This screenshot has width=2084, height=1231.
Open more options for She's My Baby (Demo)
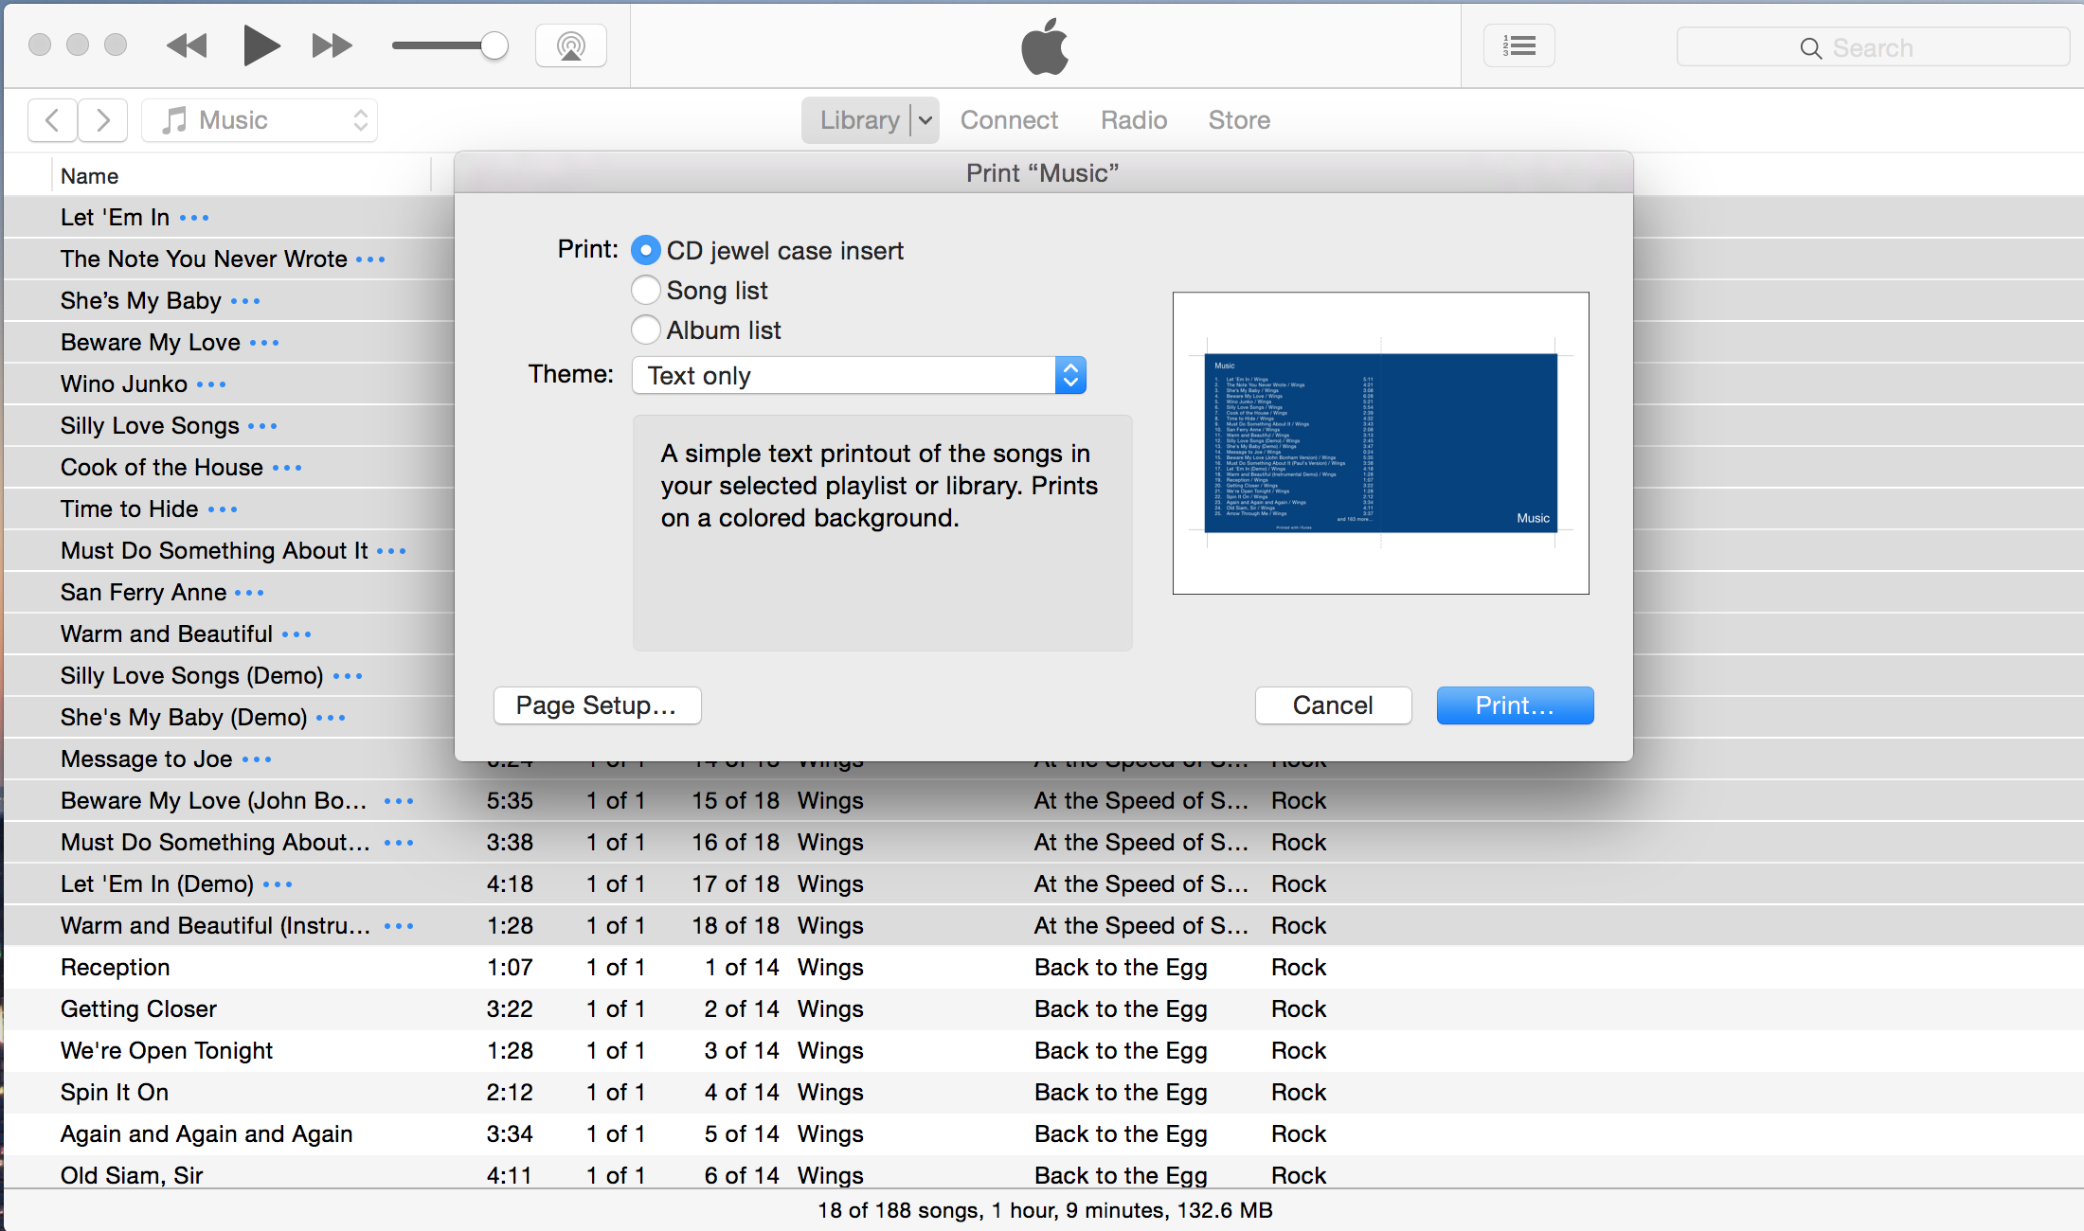(x=331, y=718)
